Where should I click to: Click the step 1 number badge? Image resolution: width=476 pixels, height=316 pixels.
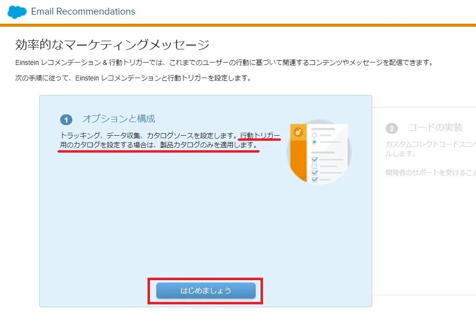66,120
